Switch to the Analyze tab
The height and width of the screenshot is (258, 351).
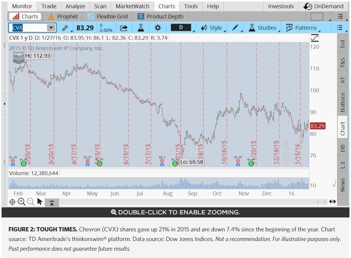tap(75, 6)
